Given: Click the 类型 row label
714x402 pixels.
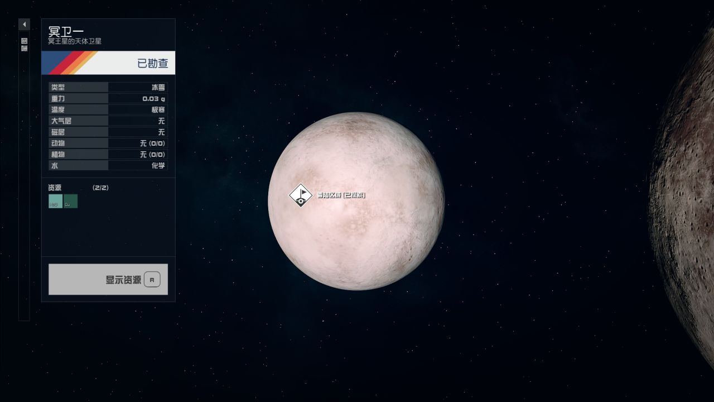Looking at the screenshot, I should [58, 87].
